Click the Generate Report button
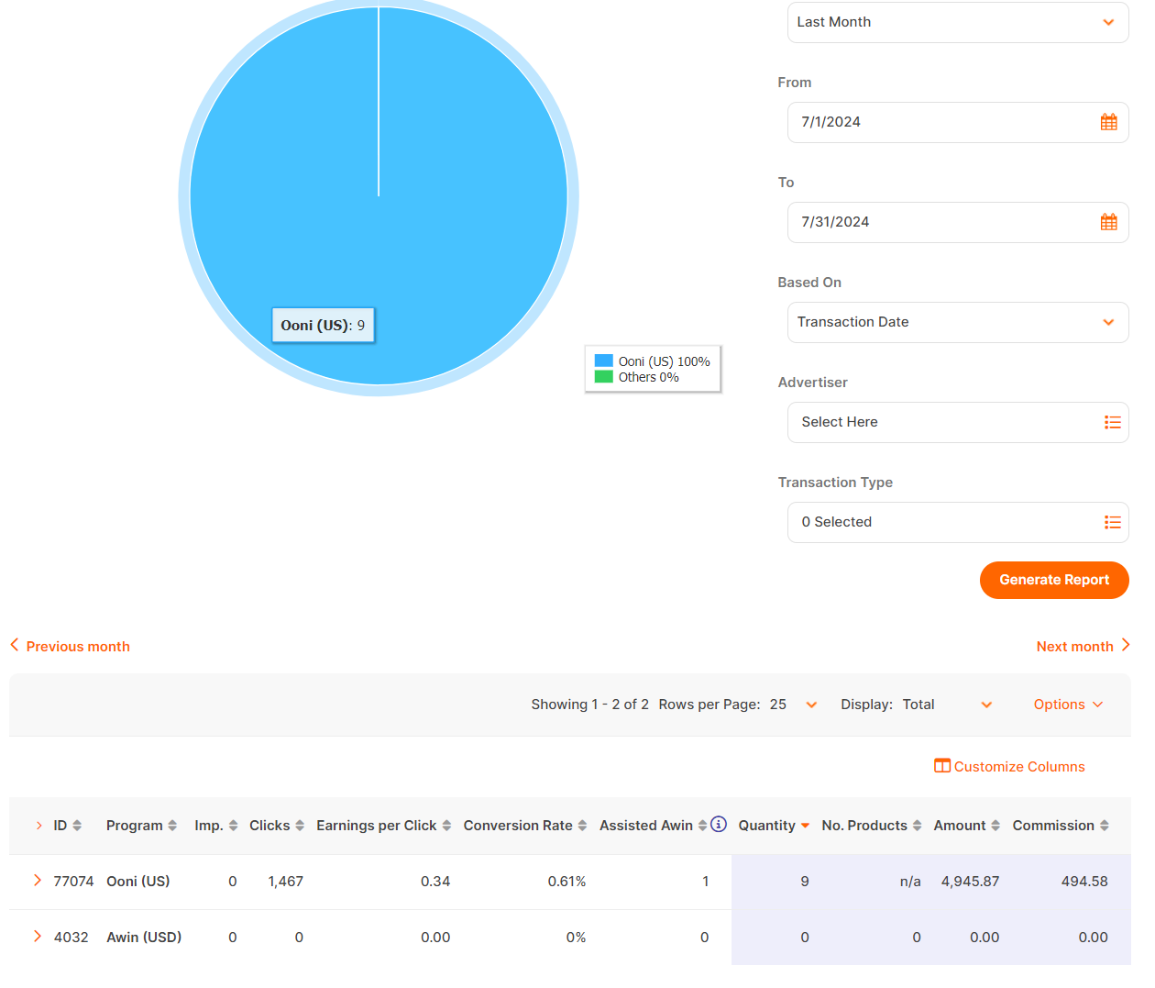The width and height of the screenshot is (1155, 988). (x=1054, y=580)
